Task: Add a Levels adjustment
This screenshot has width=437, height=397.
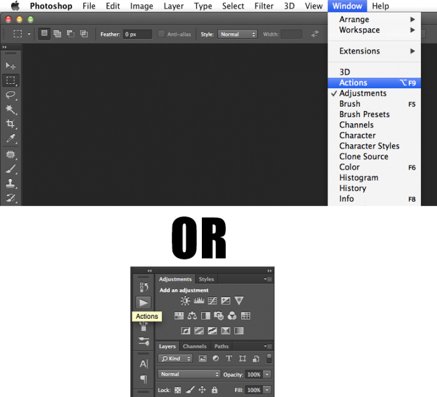Action: point(199,301)
